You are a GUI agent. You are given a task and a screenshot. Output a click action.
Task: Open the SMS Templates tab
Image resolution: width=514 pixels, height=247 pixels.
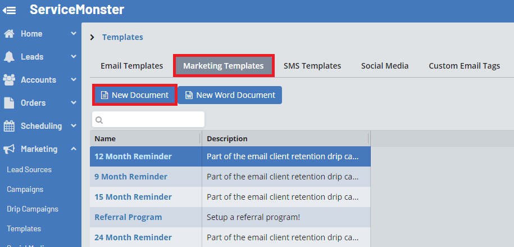312,66
